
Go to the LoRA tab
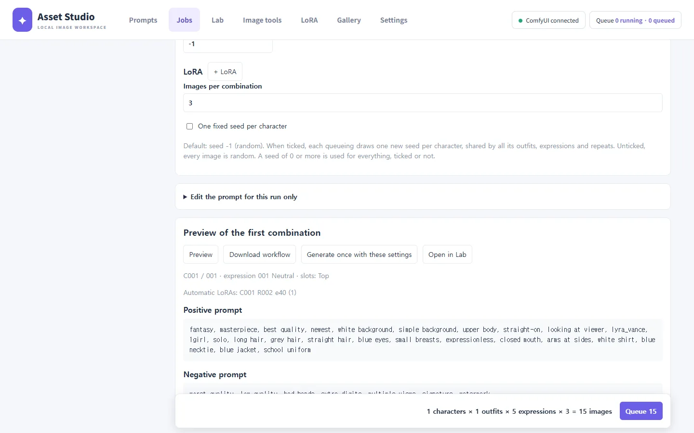coord(309,20)
